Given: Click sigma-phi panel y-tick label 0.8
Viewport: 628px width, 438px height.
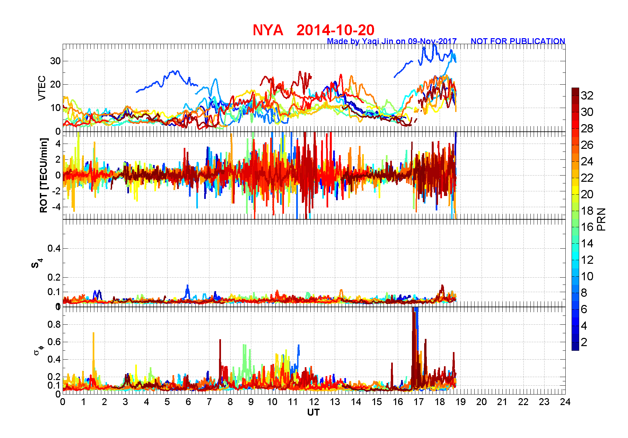Looking at the screenshot, I should coord(54,324).
